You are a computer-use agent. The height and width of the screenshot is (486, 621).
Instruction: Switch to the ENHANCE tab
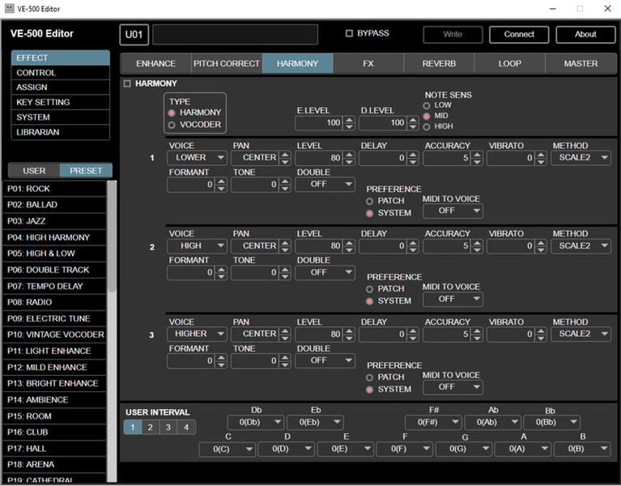[x=155, y=63]
